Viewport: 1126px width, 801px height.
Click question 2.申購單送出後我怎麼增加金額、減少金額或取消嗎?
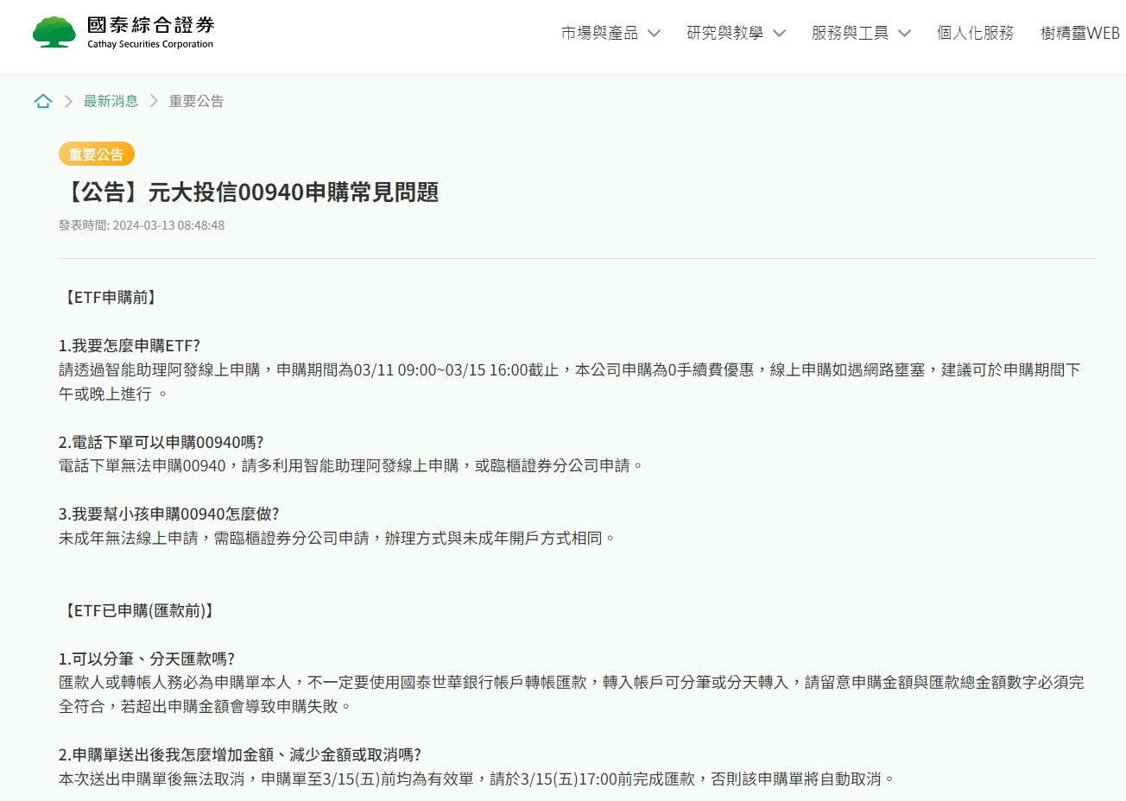coord(240,754)
